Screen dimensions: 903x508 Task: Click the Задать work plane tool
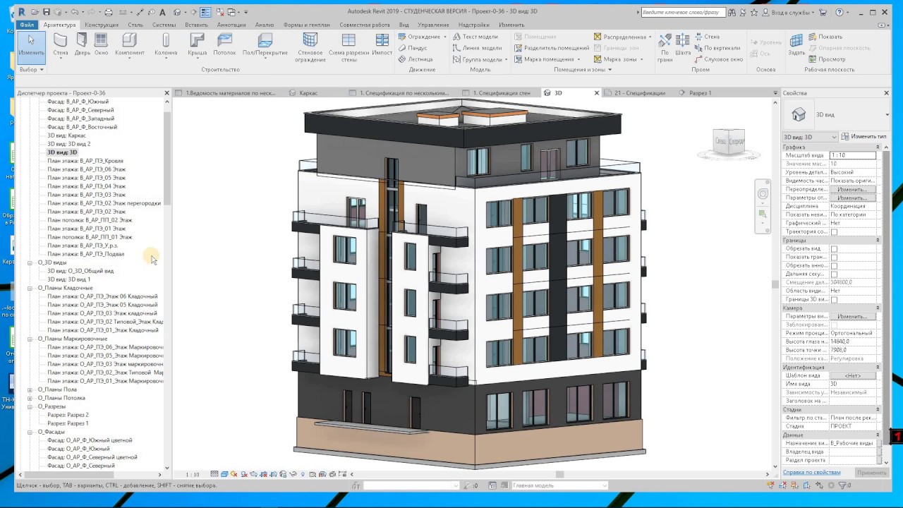click(x=796, y=44)
